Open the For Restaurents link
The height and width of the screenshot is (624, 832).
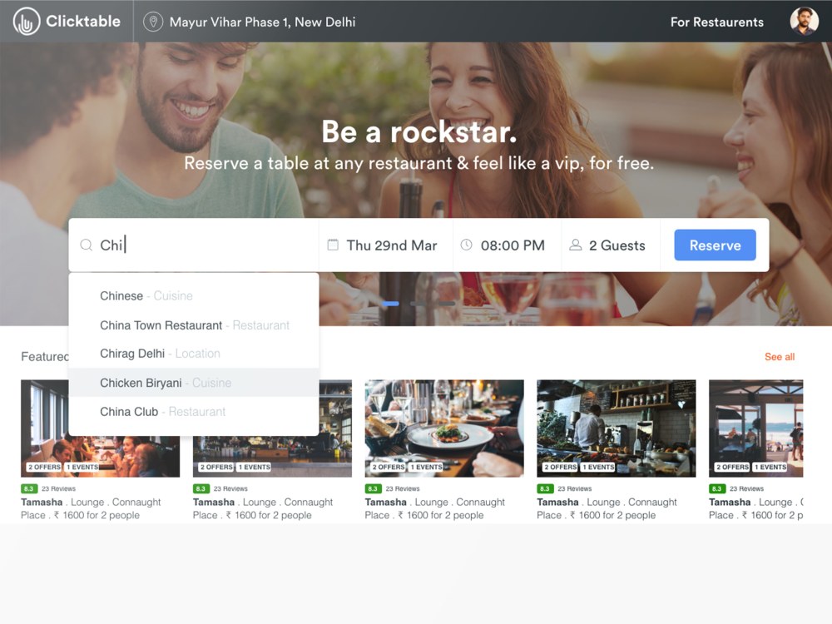point(717,22)
